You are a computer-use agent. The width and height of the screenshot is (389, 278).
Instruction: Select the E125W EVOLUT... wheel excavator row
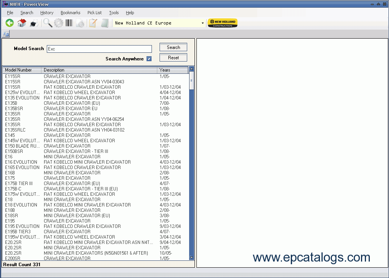tap(96, 93)
